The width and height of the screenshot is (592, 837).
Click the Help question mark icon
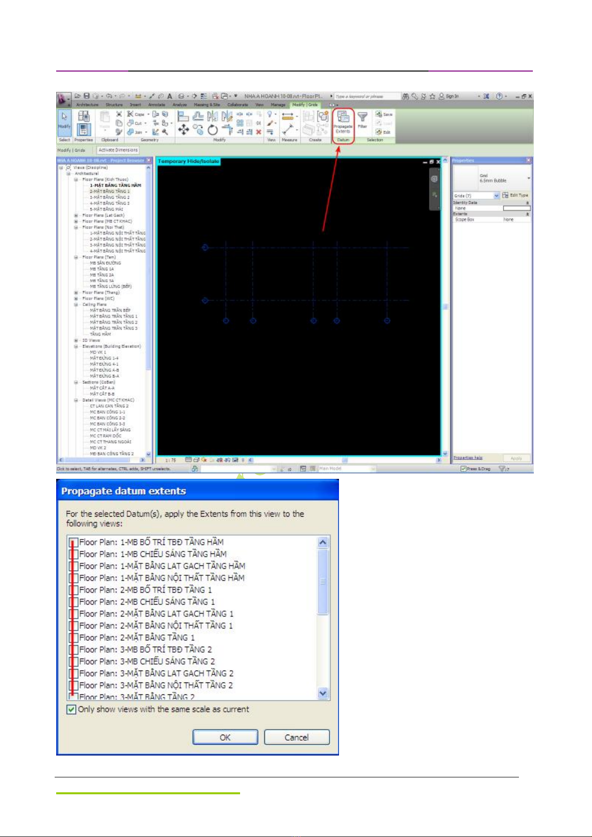(499, 96)
